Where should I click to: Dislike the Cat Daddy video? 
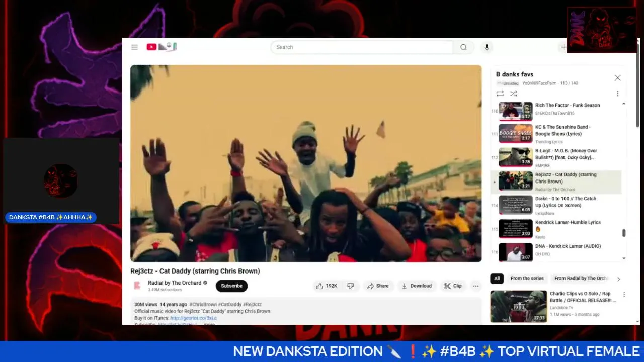351,286
